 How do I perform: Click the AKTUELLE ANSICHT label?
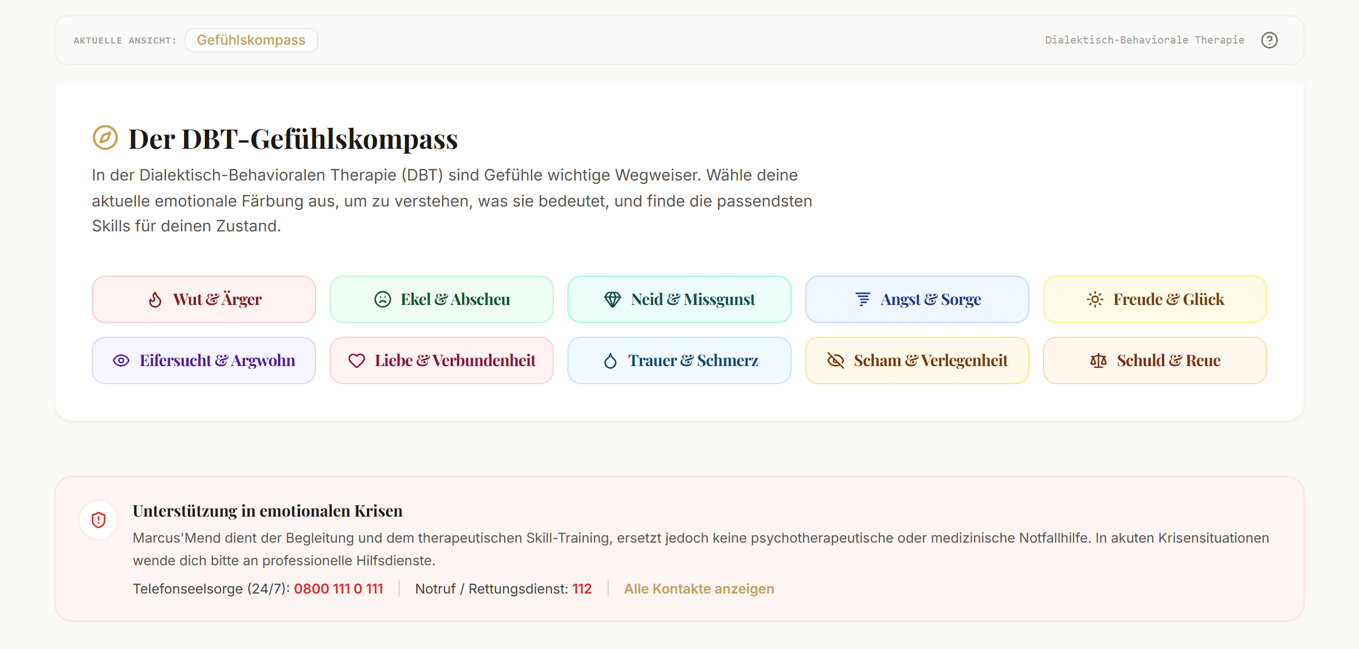[125, 41]
